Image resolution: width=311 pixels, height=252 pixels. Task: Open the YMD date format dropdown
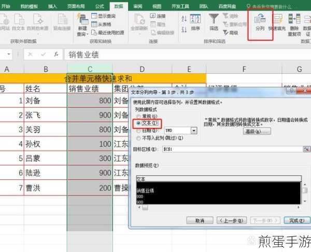pos(194,131)
